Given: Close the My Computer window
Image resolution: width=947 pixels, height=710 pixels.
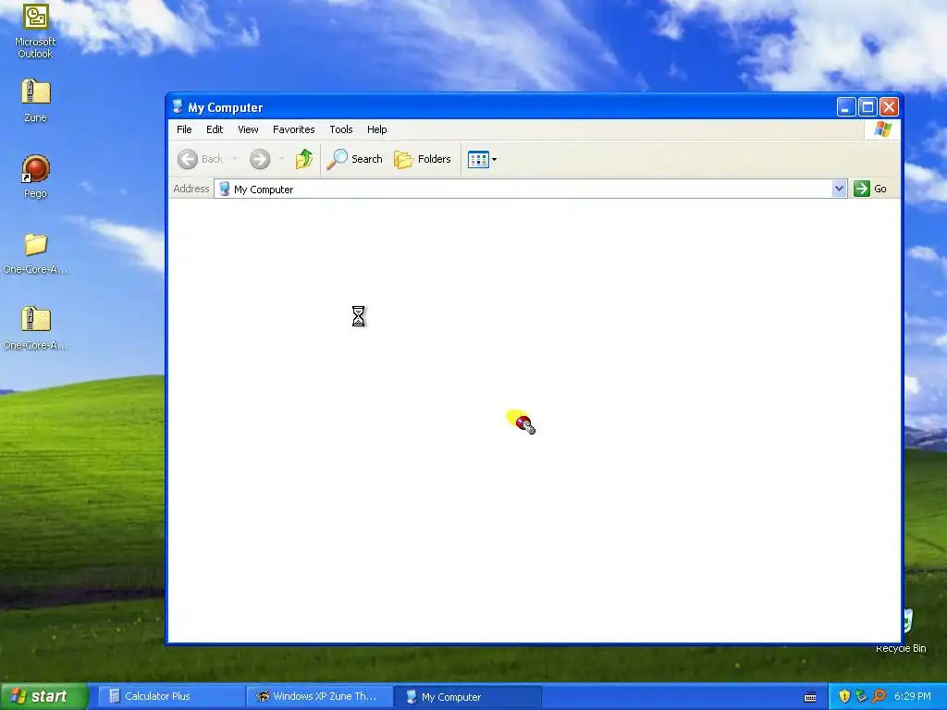Looking at the screenshot, I should 889,107.
